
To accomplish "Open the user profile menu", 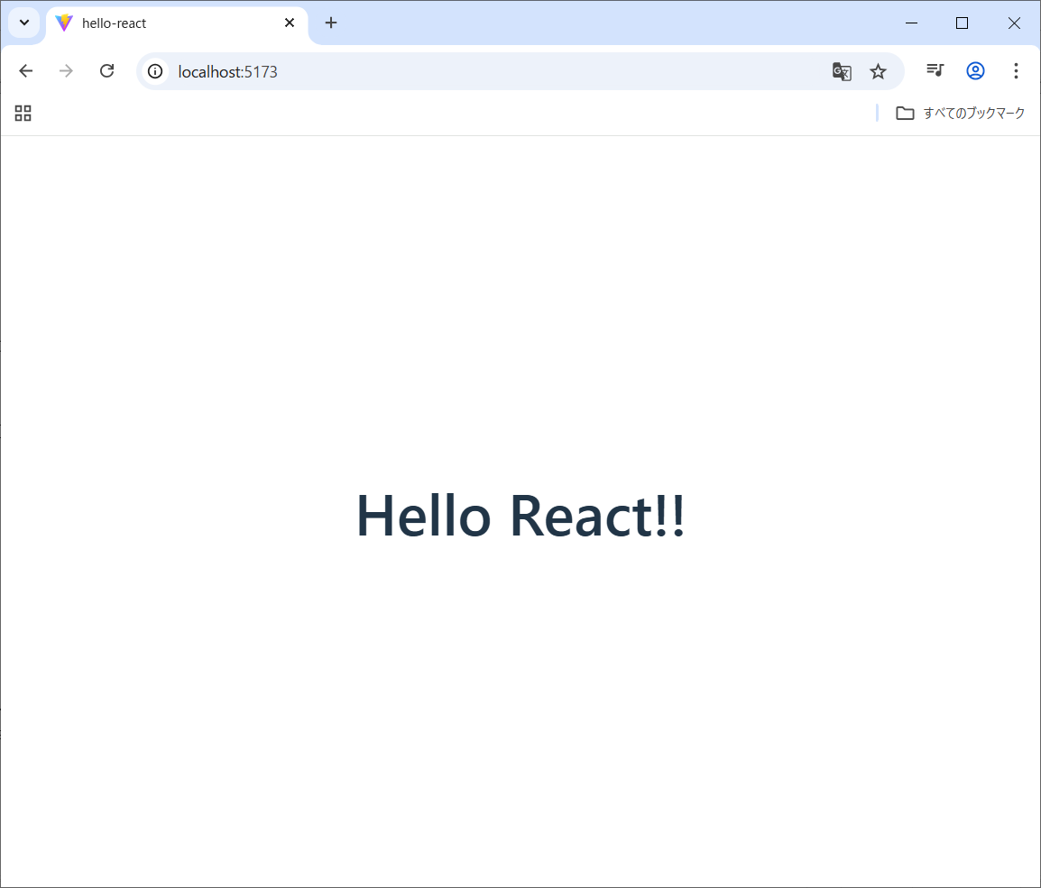I will point(975,70).
